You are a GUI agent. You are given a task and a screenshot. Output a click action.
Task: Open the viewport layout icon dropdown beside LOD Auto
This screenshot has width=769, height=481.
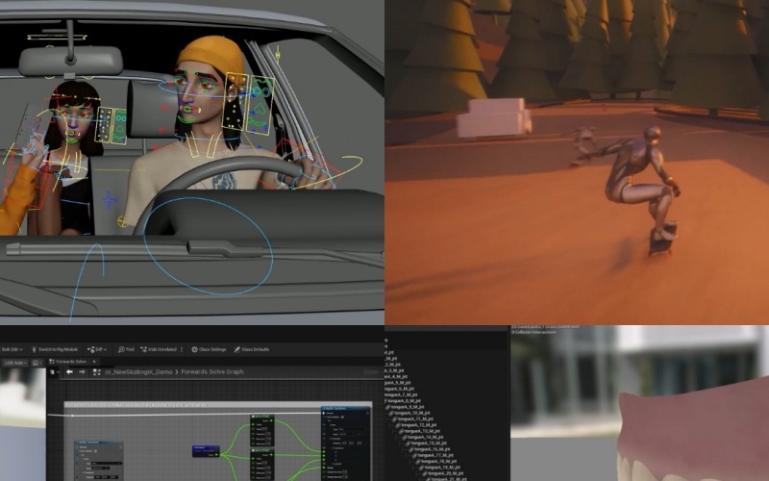tap(37, 363)
